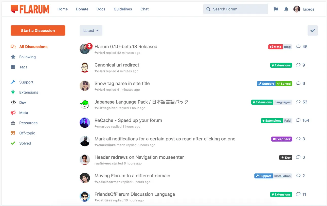This screenshot has width=327, height=206.
Task: Click the comment icon for Canonical url redirect
Action: click(x=298, y=65)
